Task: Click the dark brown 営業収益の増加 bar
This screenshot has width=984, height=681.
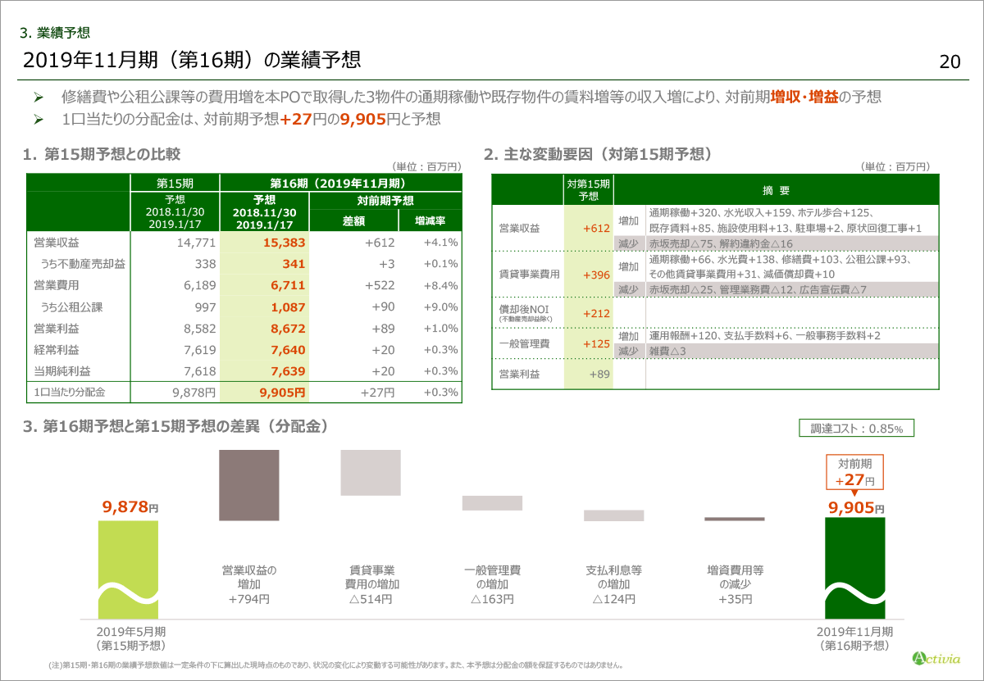Action: pyautogui.click(x=249, y=485)
